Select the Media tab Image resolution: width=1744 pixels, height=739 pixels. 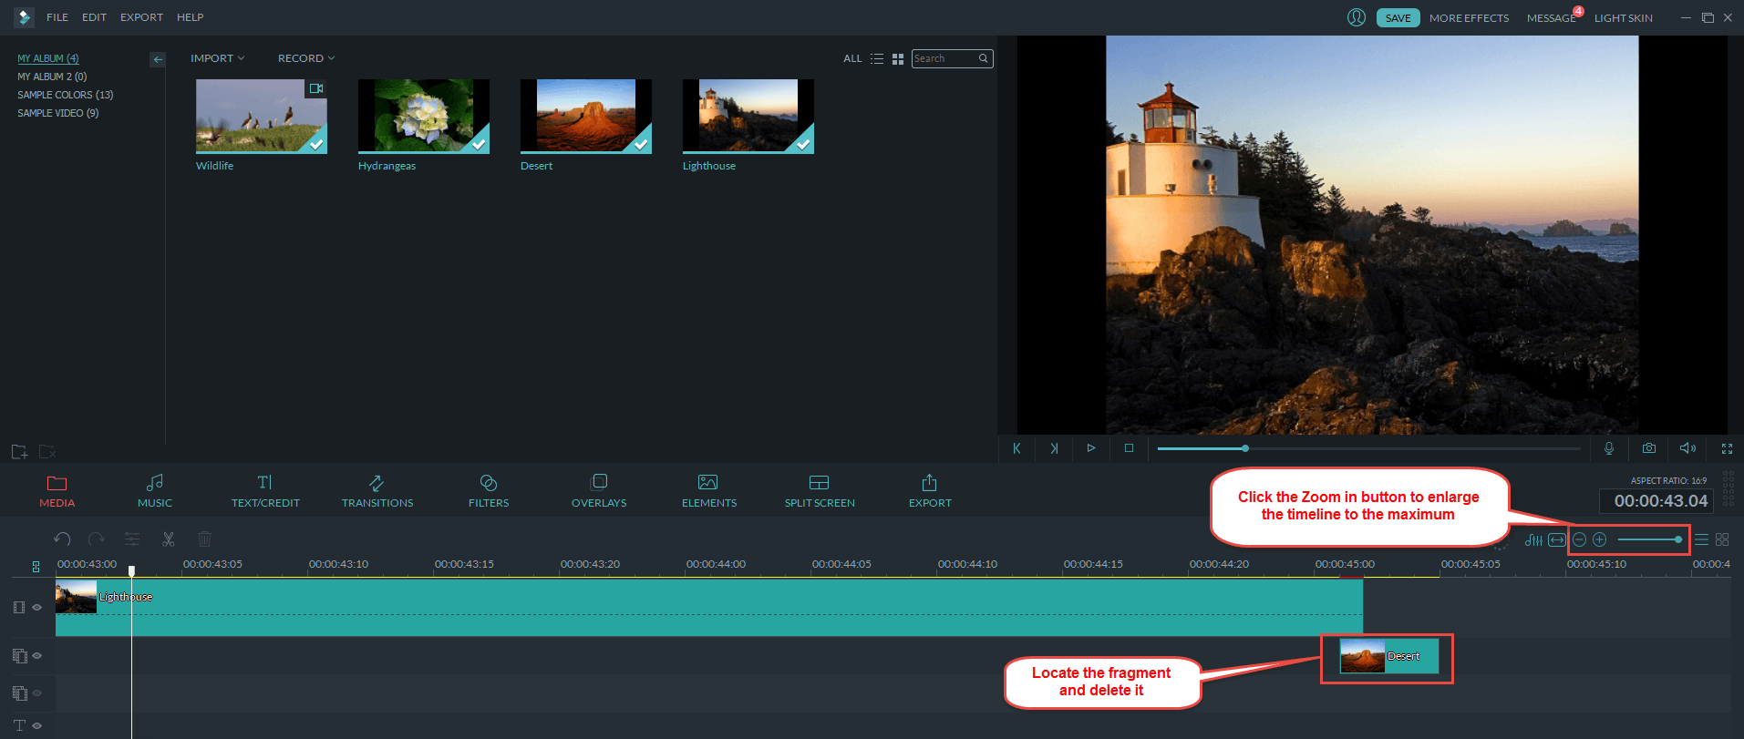click(x=57, y=491)
